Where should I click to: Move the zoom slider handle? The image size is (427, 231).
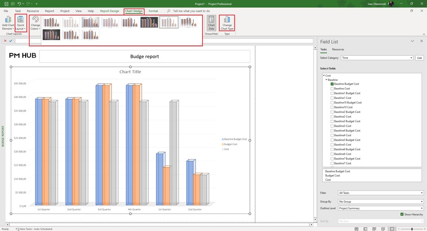412,229
